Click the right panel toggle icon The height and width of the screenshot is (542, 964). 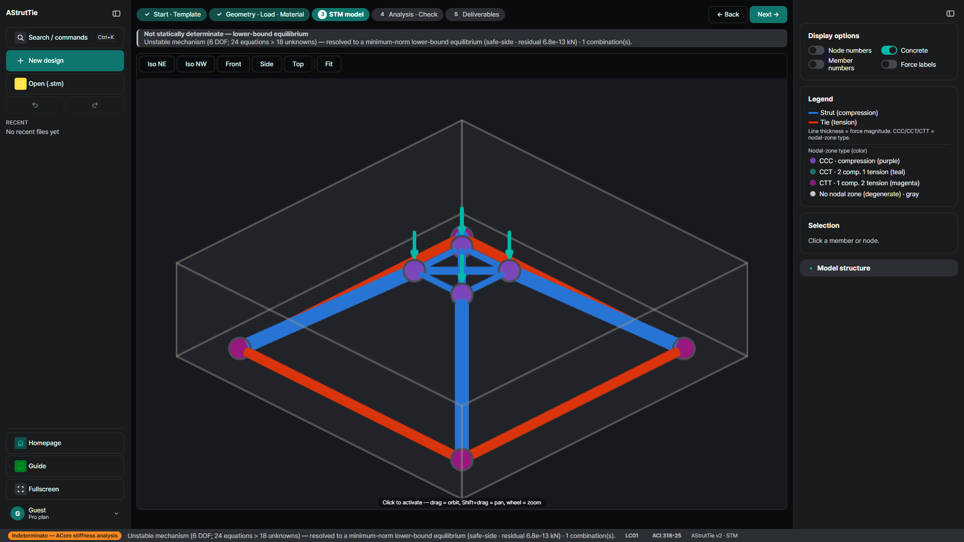pos(950,14)
